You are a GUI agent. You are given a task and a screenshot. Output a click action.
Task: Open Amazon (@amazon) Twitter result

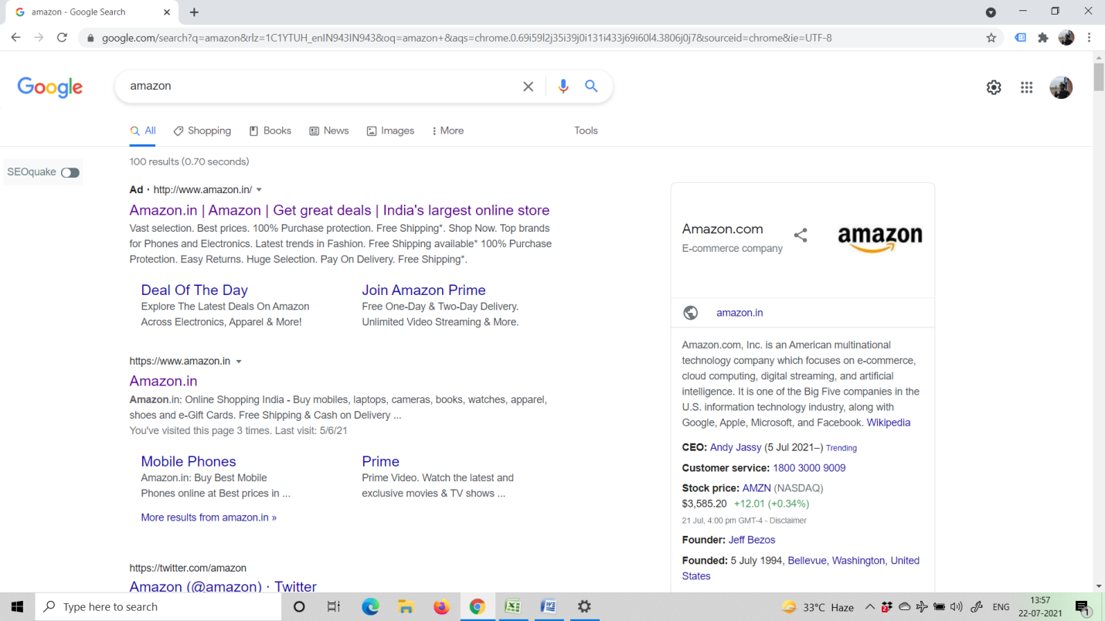(x=223, y=586)
